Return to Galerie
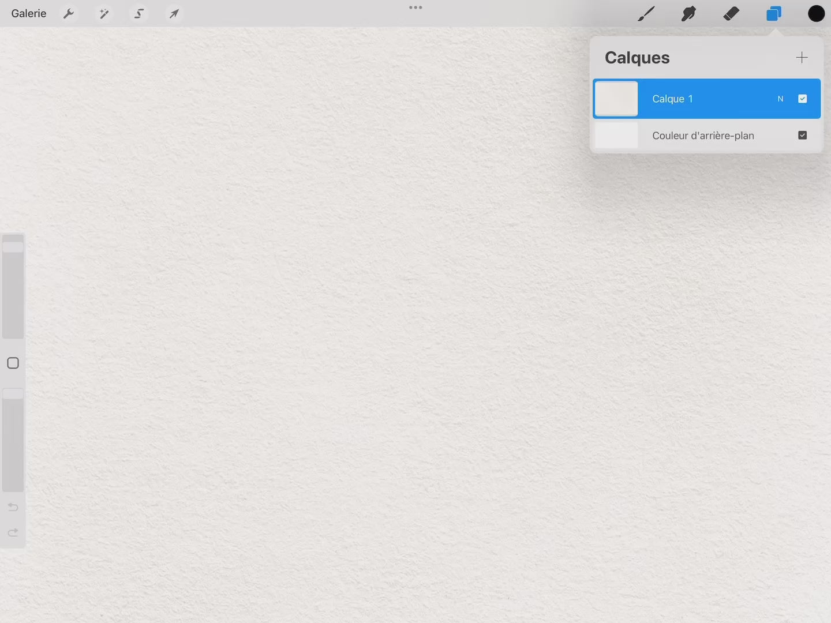 tap(29, 13)
